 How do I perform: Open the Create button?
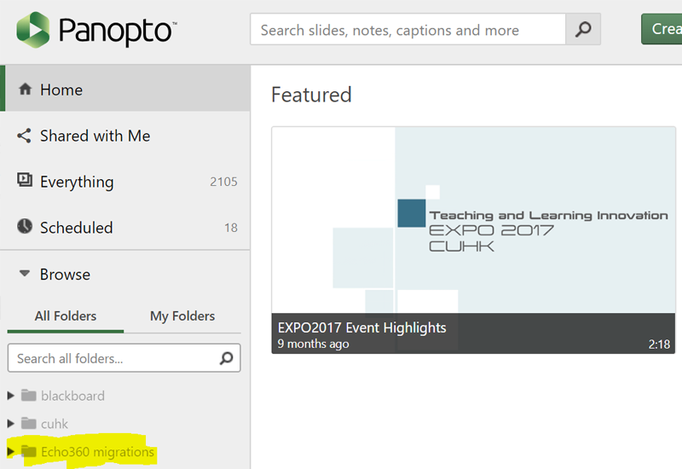pyautogui.click(x=662, y=29)
